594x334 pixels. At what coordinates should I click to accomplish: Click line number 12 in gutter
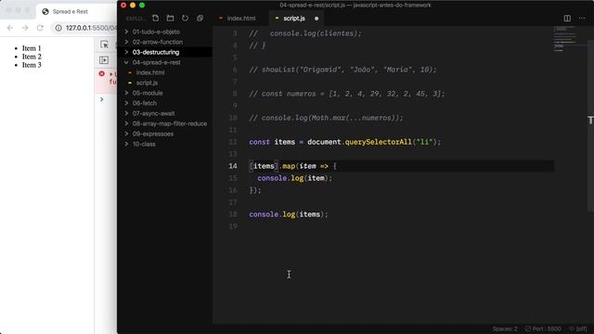pyautogui.click(x=233, y=142)
